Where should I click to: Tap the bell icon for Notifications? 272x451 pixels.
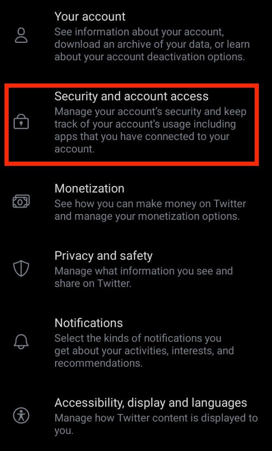(21, 342)
